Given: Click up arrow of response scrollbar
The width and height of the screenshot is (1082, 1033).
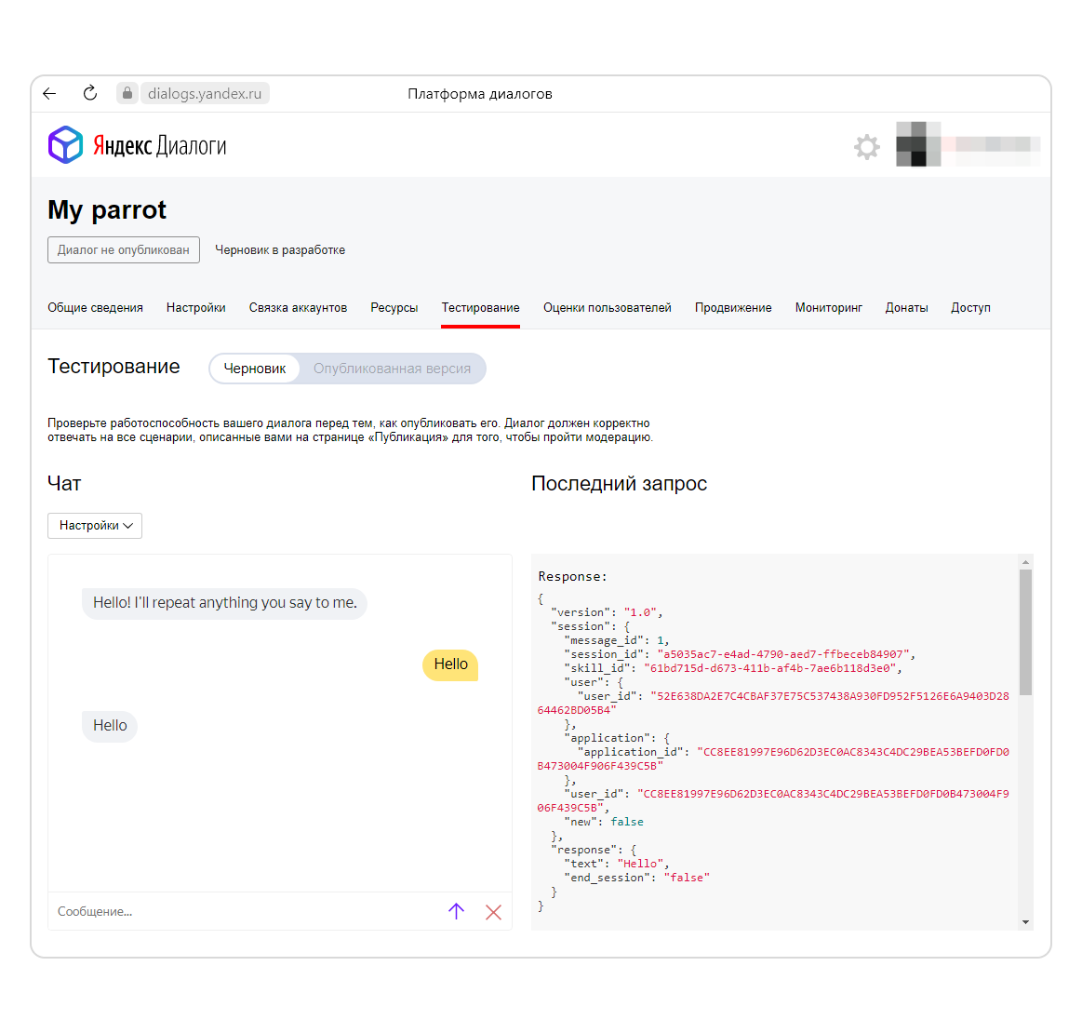Looking at the screenshot, I should (1025, 562).
